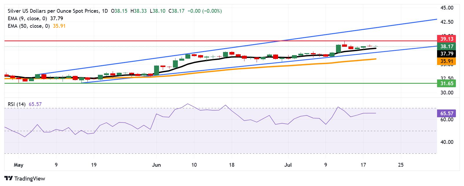464x186 pixels.
Task: Select the green 31.65 support level label
Action: pos(446,83)
